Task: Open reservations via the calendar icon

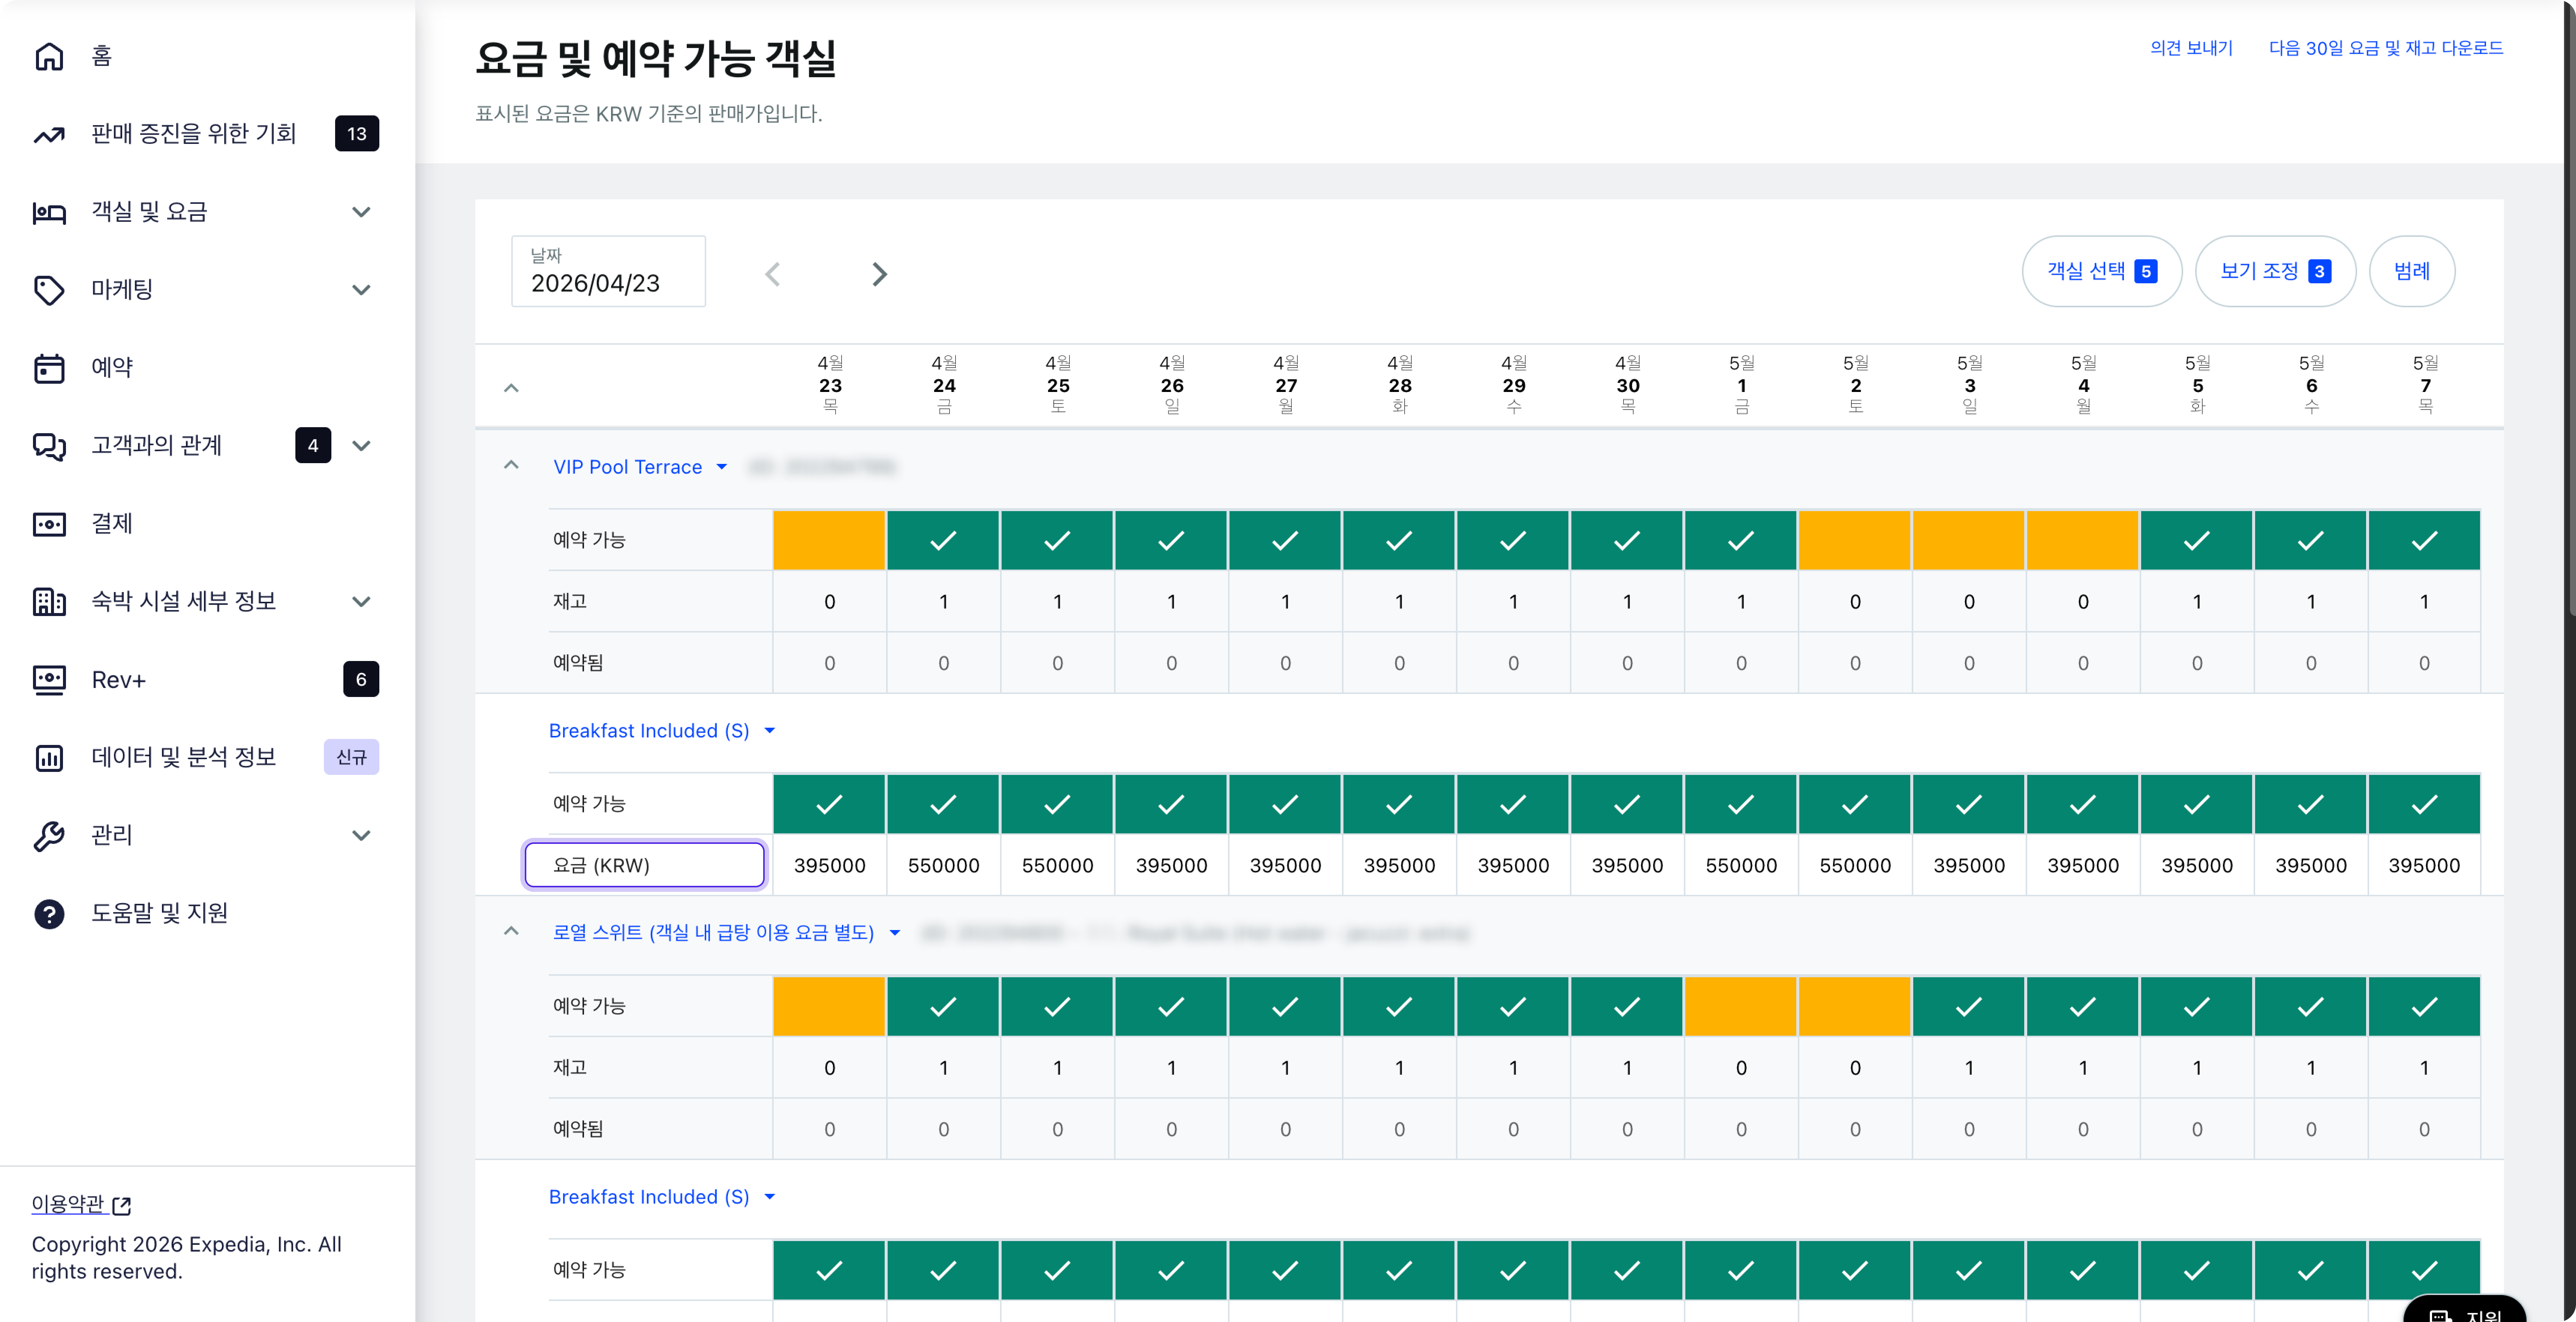Action: tap(49, 368)
